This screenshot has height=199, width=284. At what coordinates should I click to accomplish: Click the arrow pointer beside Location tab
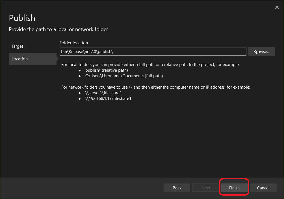point(58,59)
